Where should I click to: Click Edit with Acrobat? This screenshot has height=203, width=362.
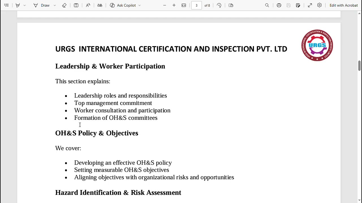[x=344, y=5]
